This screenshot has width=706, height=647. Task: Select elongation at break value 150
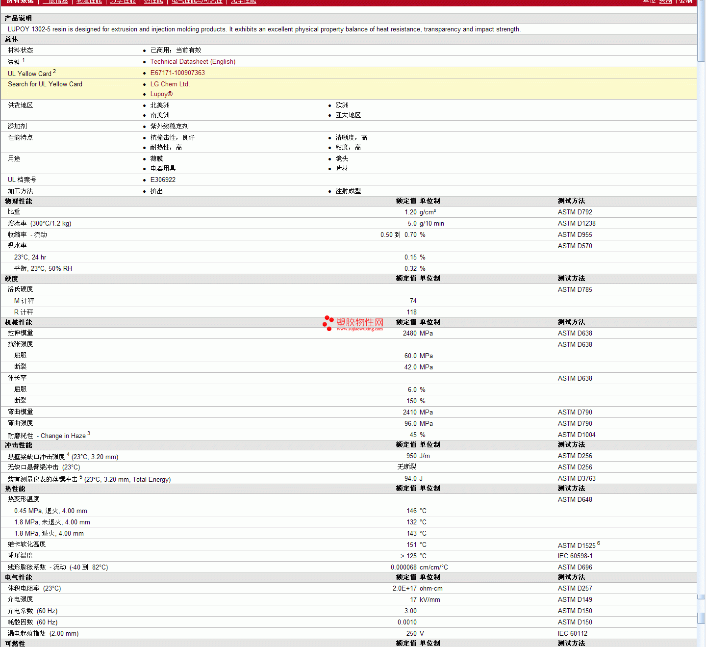(x=412, y=401)
